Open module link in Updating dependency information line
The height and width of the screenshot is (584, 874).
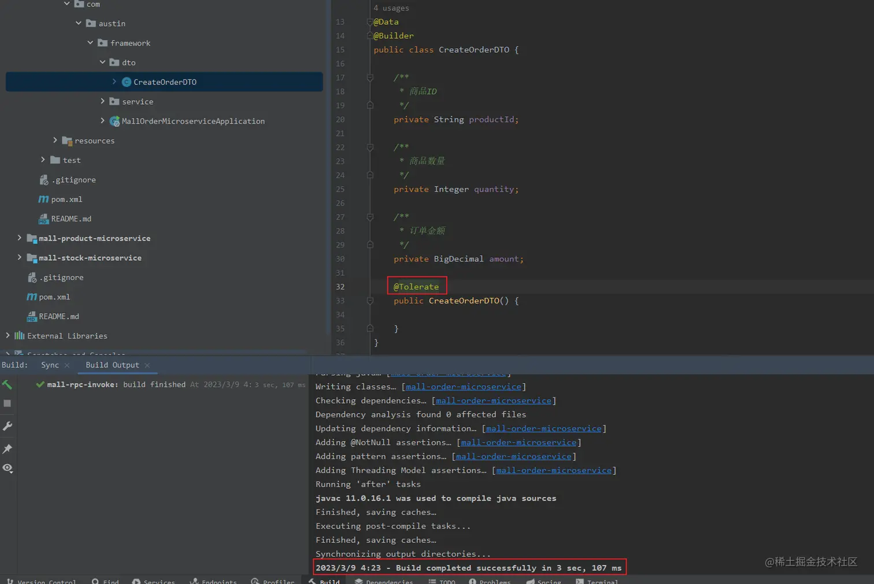pos(544,428)
